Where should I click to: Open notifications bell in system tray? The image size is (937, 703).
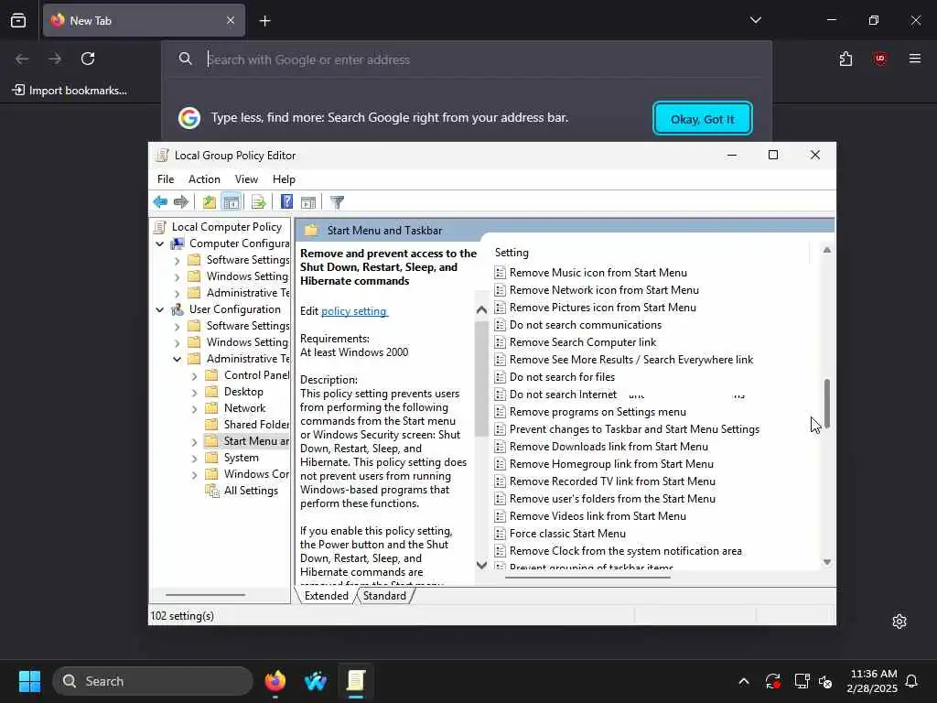click(x=911, y=681)
